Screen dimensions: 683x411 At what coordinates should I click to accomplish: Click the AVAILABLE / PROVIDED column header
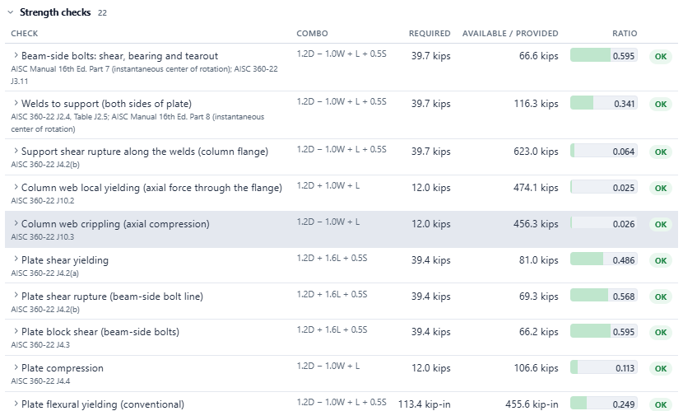click(x=510, y=34)
